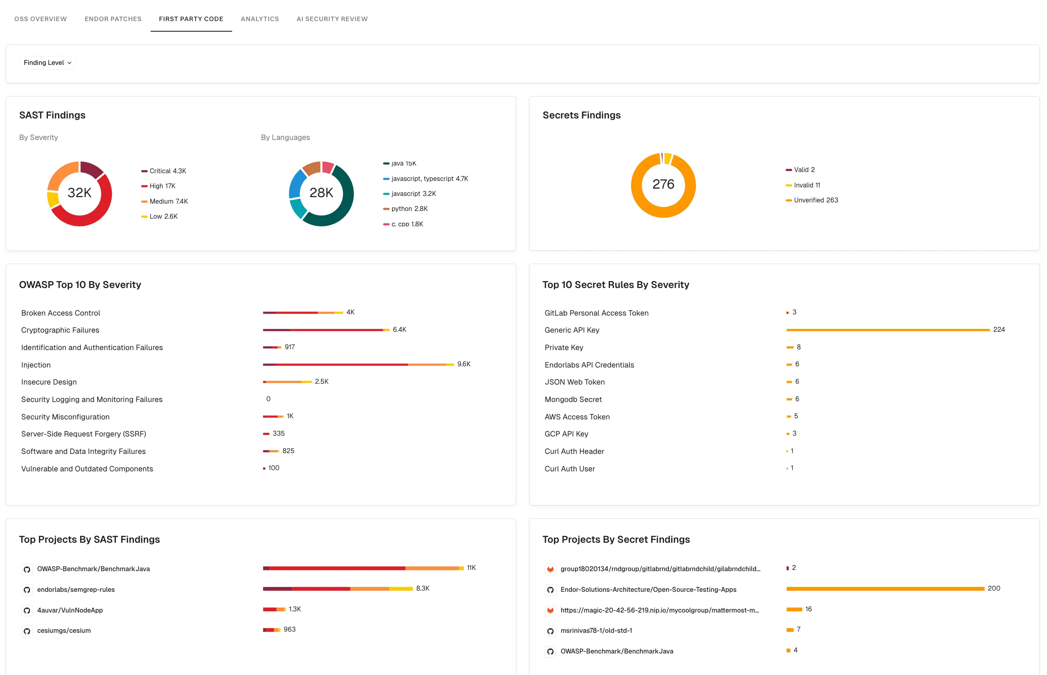
Task: Click the Low 2.6K legend entry
Action: [x=159, y=216]
